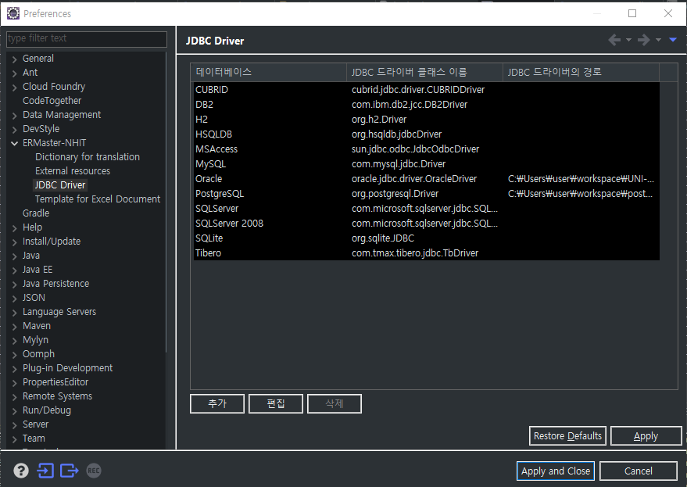The width and height of the screenshot is (687, 487).
Task: Click the Back navigation arrow
Action: point(615,40)
